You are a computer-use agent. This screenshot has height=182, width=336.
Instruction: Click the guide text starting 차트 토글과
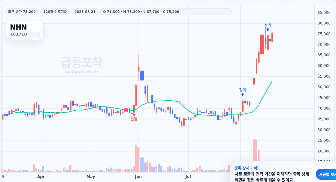(x=272, y=177)
